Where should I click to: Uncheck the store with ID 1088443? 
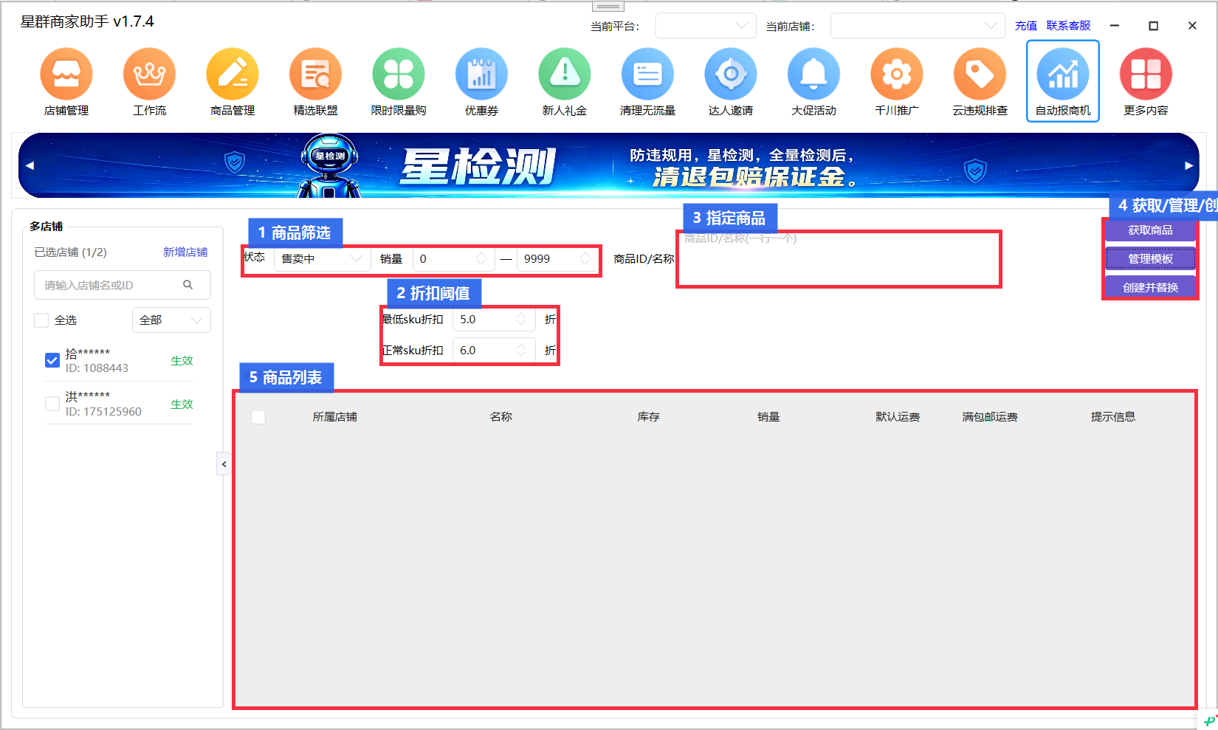52,360
